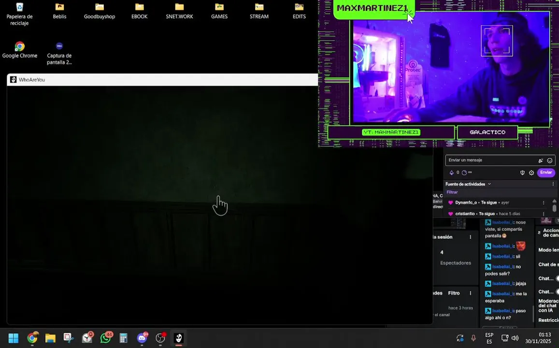Click the sync status tray icon
Image resolution: width=559 pixels, height=348 pixels.
[460, 338]
